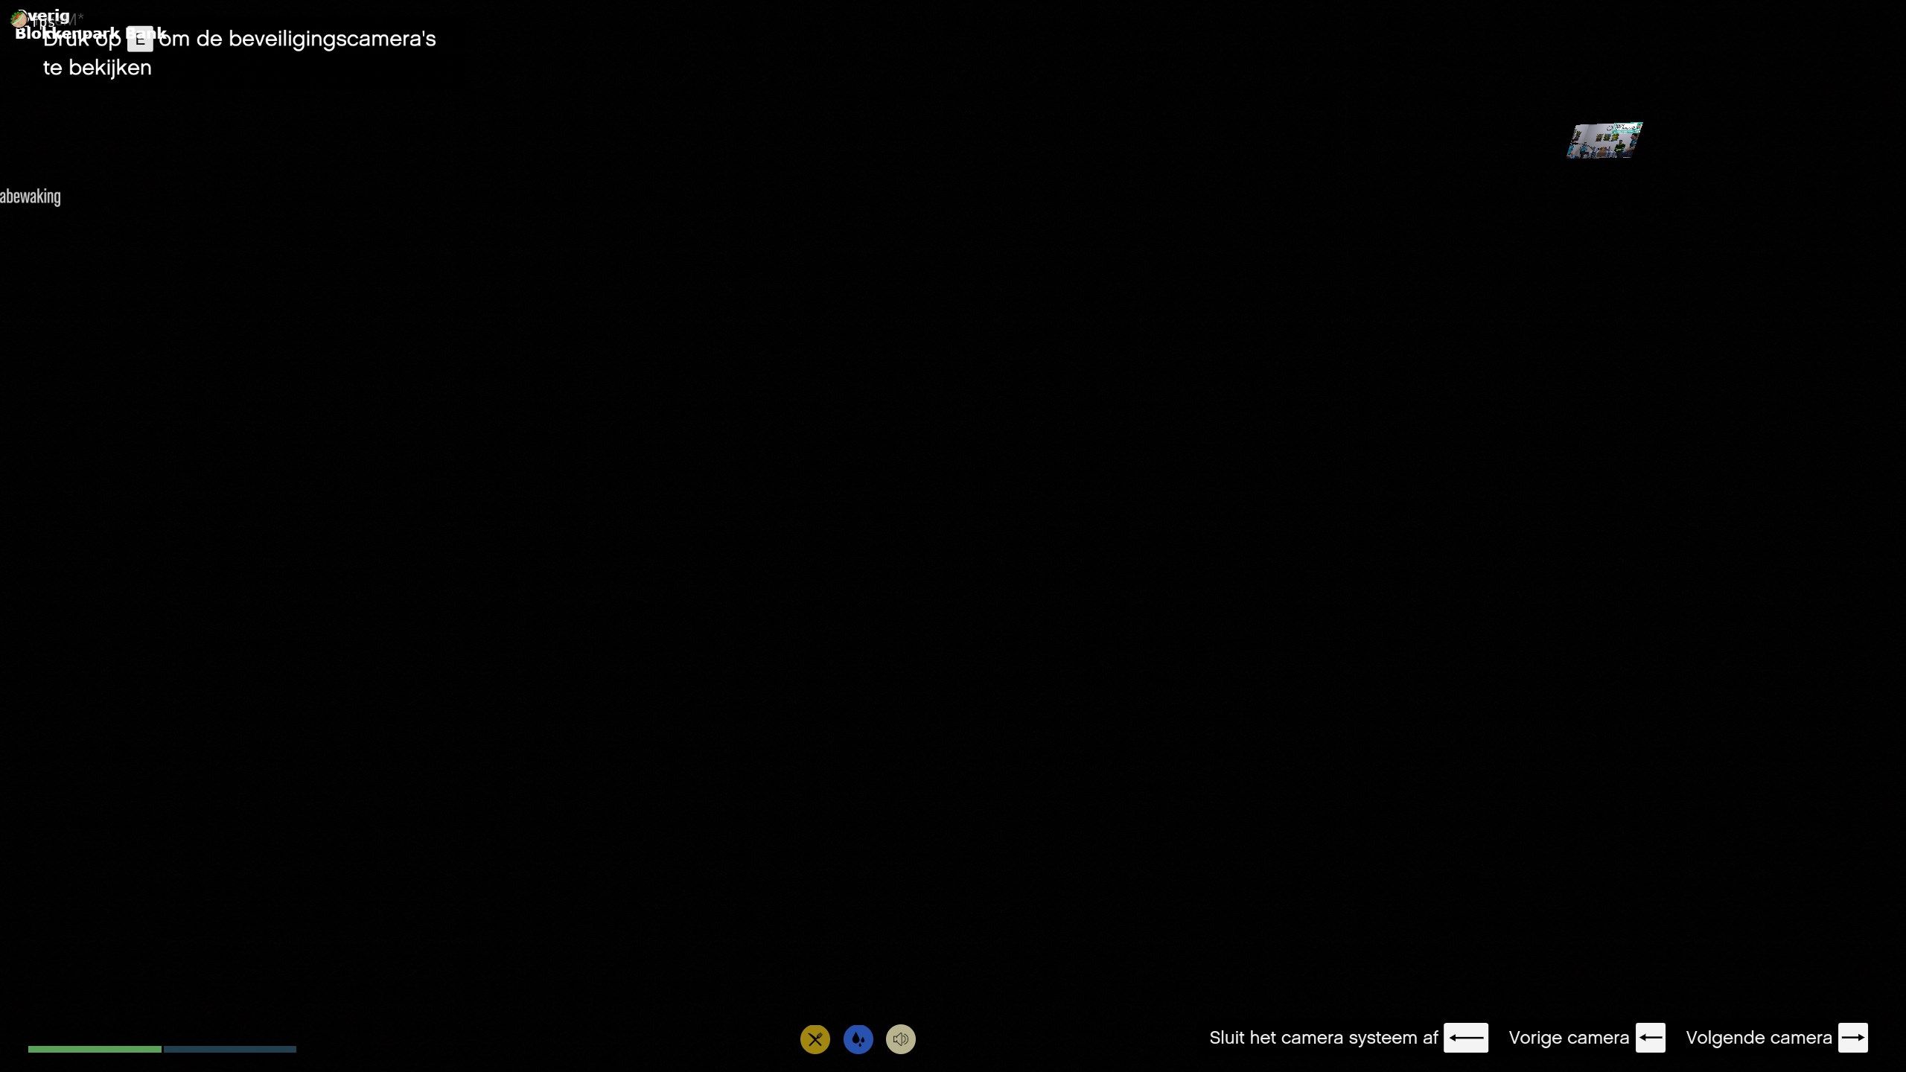
Task: Click the beige speaker voice icon
Action: pyautogui.click(x=900, y=1038)
